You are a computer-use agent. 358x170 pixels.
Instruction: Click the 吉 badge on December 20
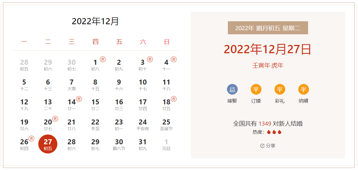55,119
